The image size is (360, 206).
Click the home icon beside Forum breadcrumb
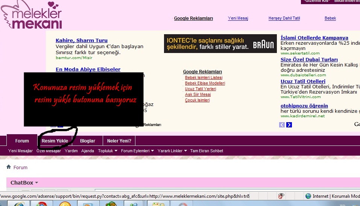tap(9, 167)
